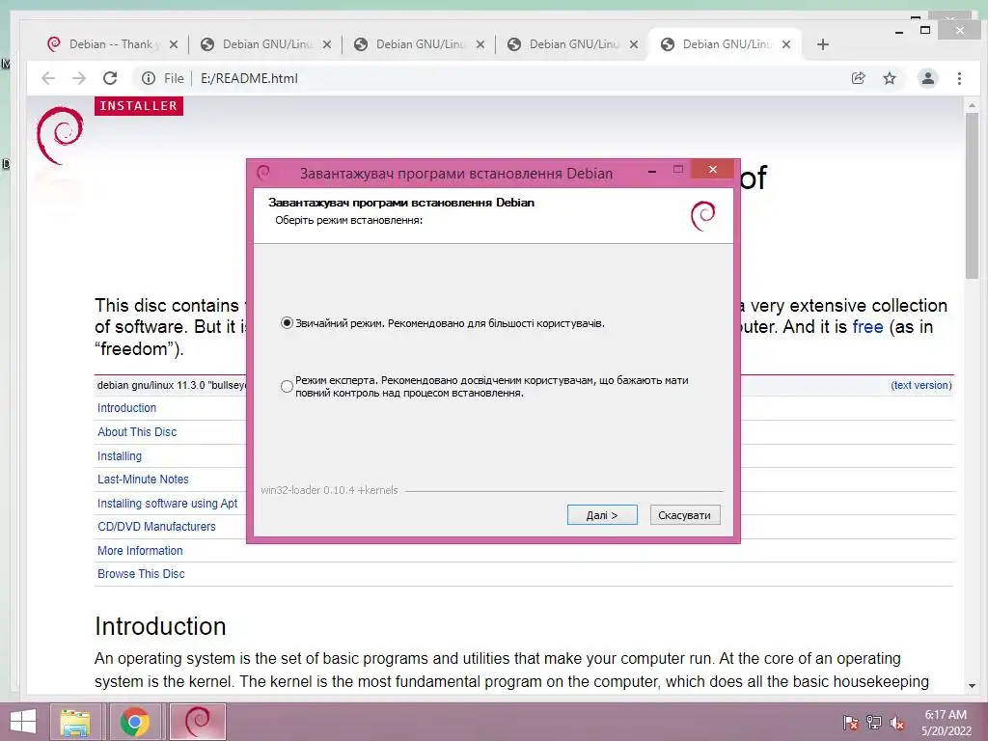Screen dimensions: 988x741
Task: Open the CD/DVD Manufacturers link
Action: click(156, 526)
